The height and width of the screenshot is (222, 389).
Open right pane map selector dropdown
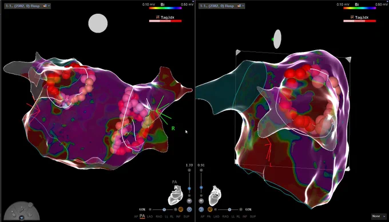[x=222, y=6]
